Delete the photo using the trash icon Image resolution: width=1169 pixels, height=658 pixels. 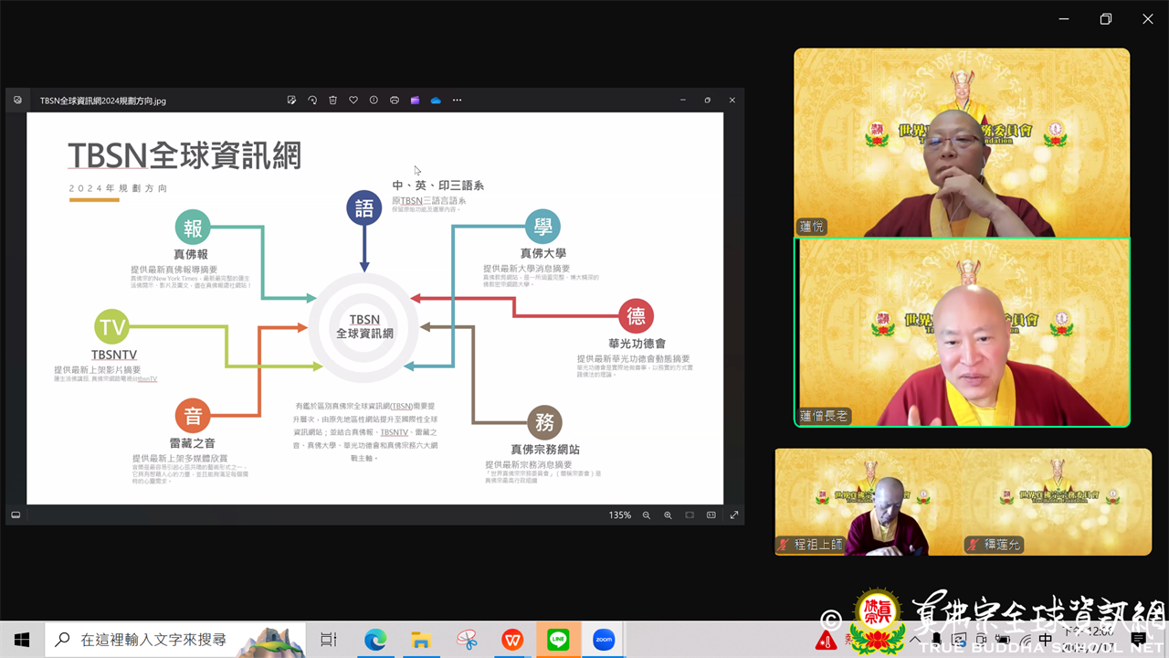tap(332, 101)
